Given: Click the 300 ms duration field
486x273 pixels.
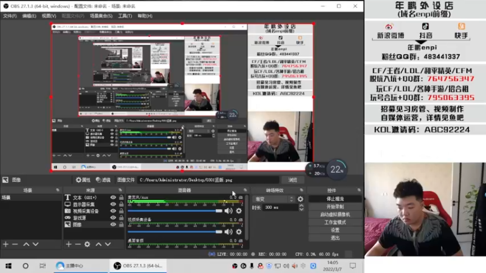Looking at the screenshot, I should (280, 207).
